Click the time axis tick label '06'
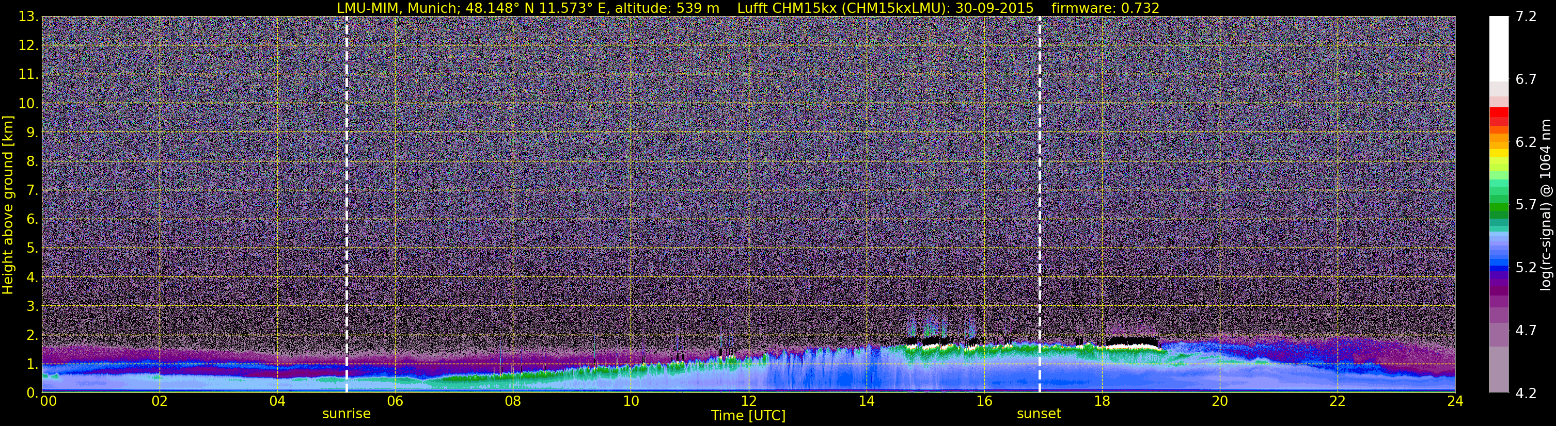This screenshot has height=426, width=1556. point(395,402)
